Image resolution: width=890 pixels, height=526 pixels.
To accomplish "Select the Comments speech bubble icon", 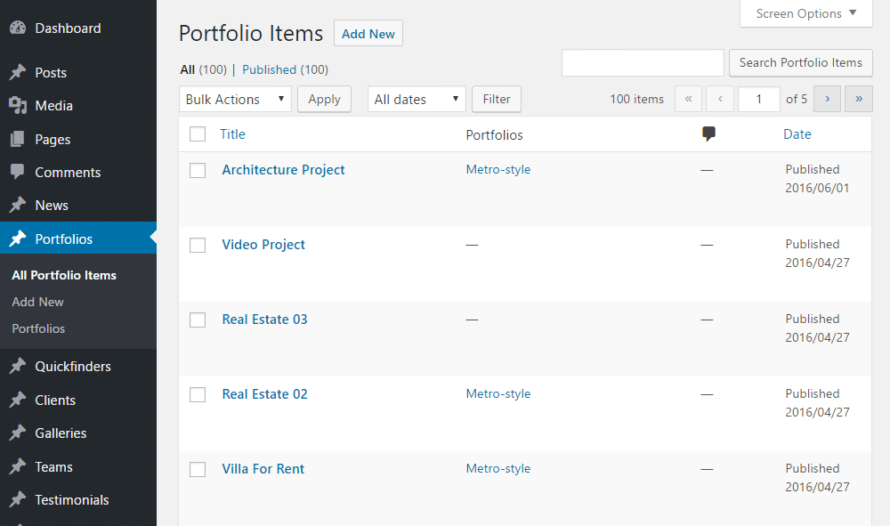I will 18,172.
